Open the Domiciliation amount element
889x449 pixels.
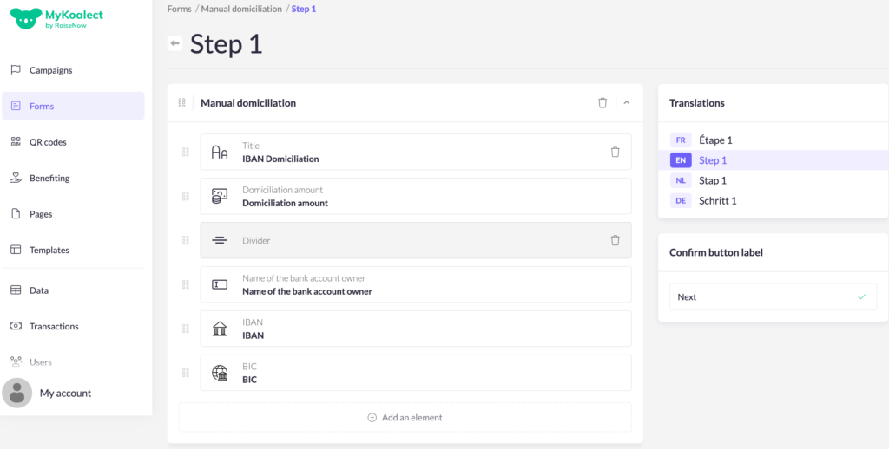(x=415, y=197)
